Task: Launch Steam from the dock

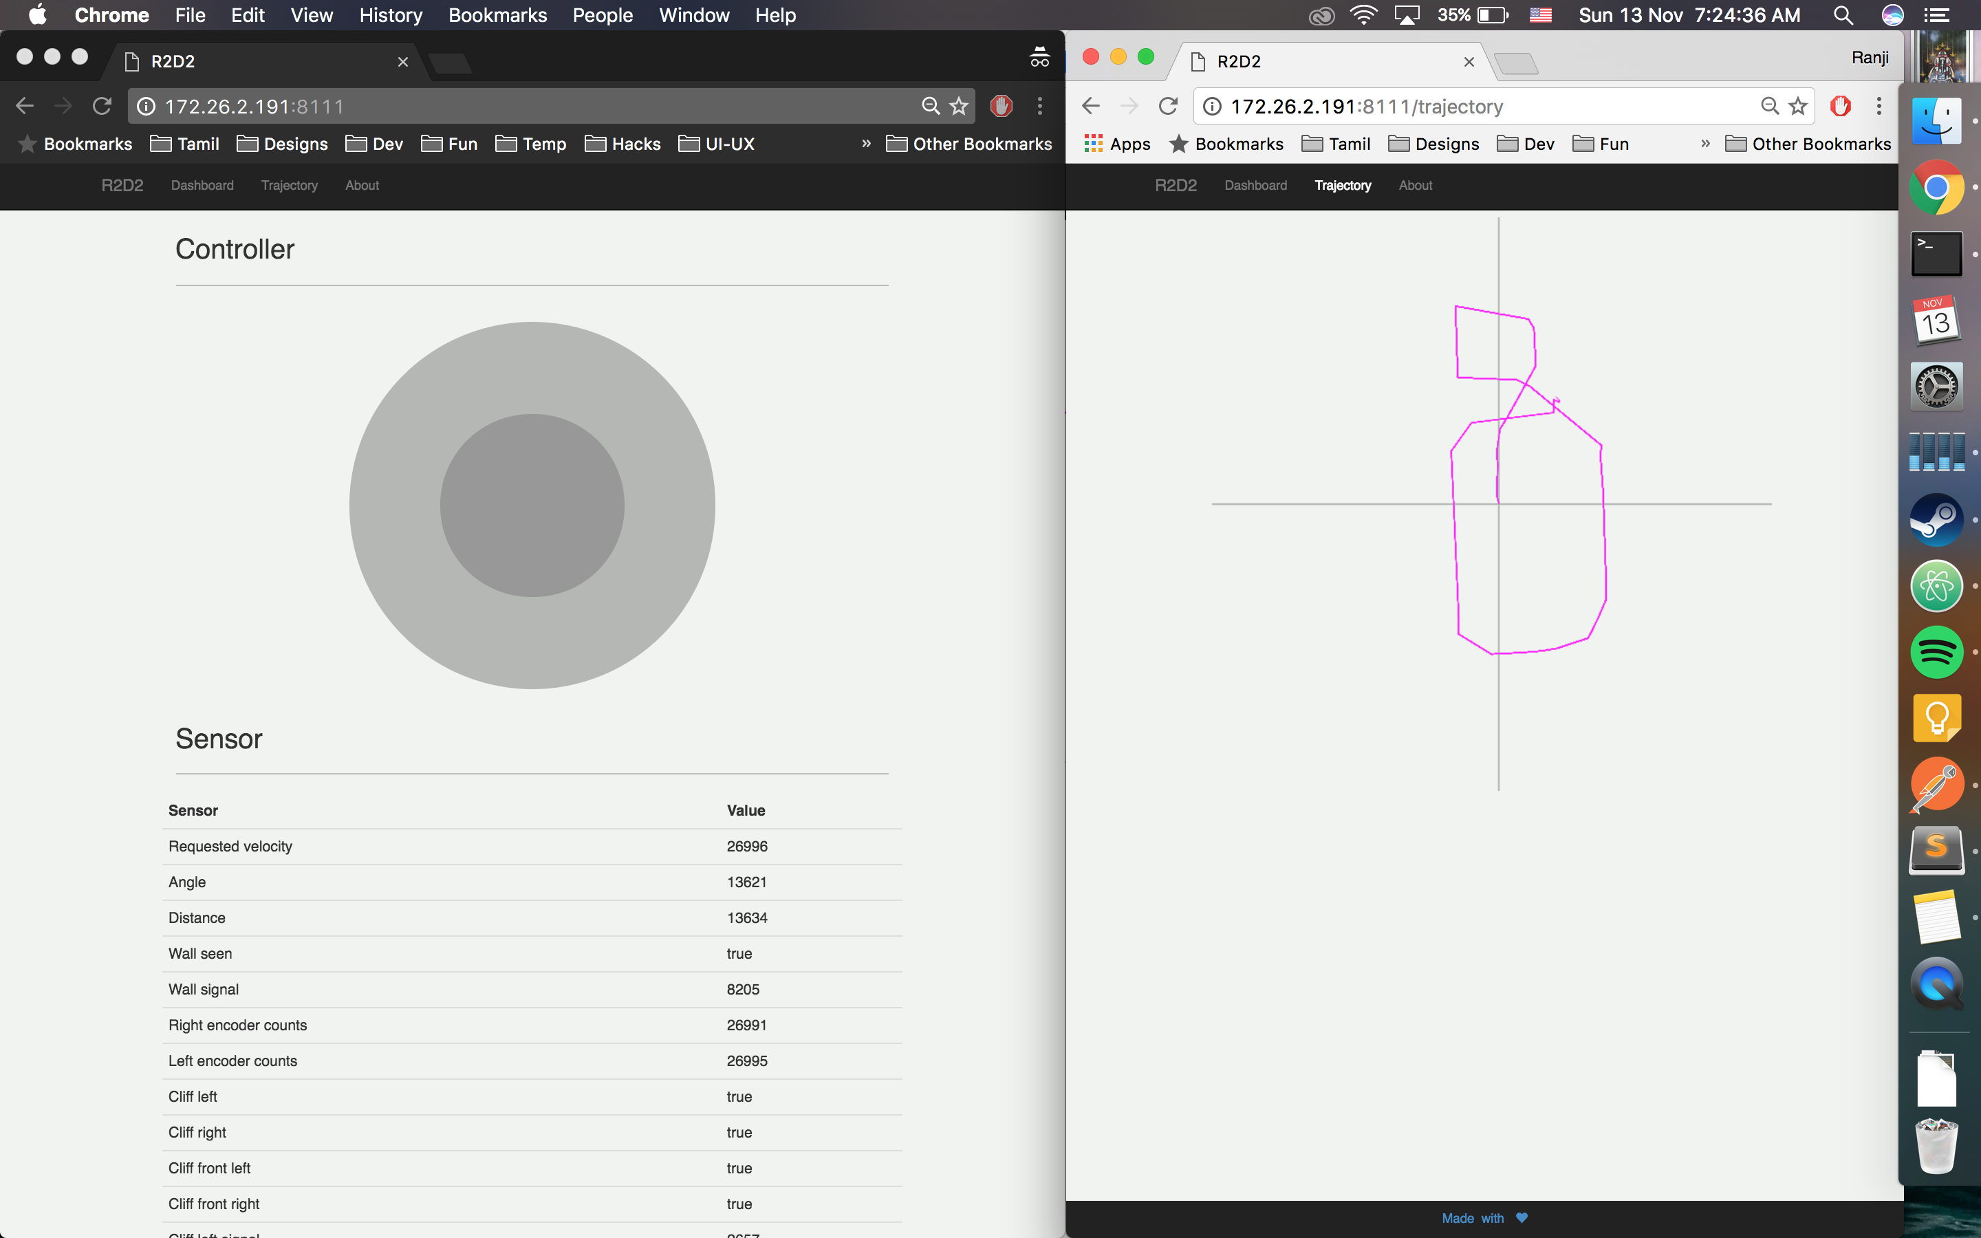Action: coord(1936,519)
